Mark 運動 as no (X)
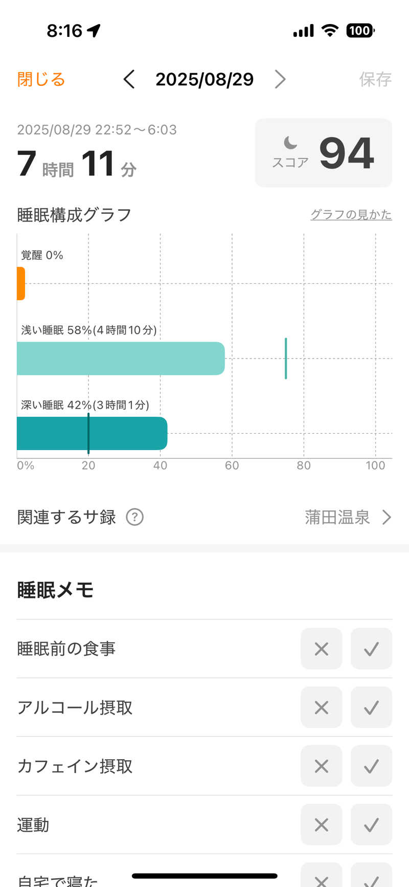The height and width of the screenshot is (887, 409). [x=321, y=825]
